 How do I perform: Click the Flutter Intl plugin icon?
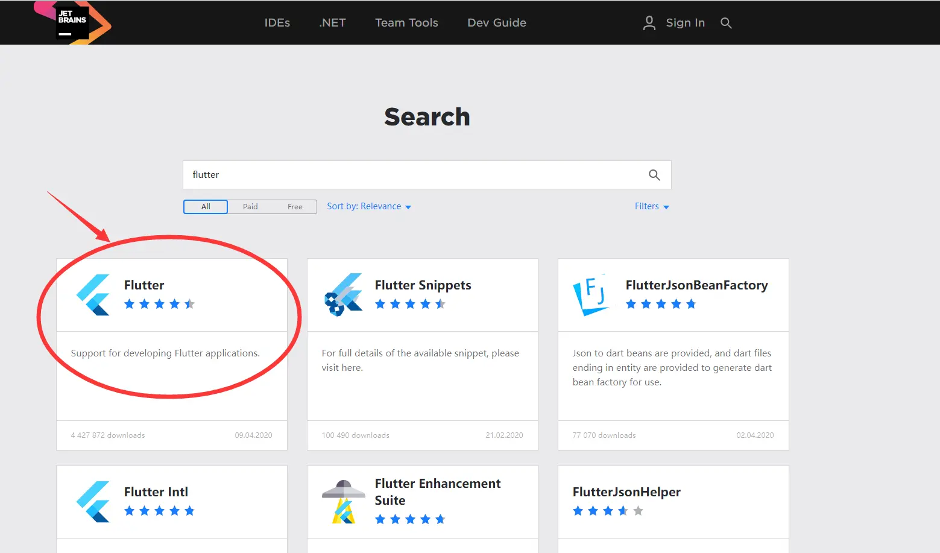93,502
